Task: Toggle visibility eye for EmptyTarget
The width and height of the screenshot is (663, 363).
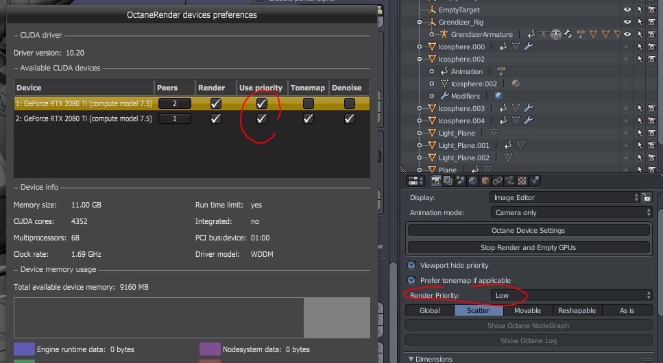Action: 627,10
